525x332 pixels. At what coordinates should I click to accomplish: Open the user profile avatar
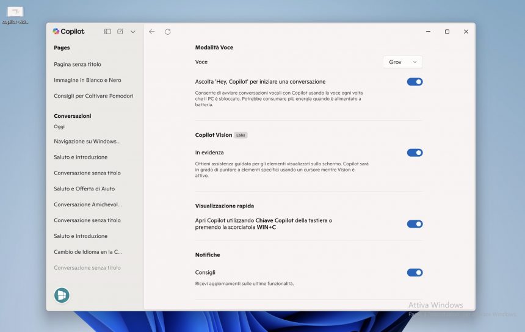(62, 295)
